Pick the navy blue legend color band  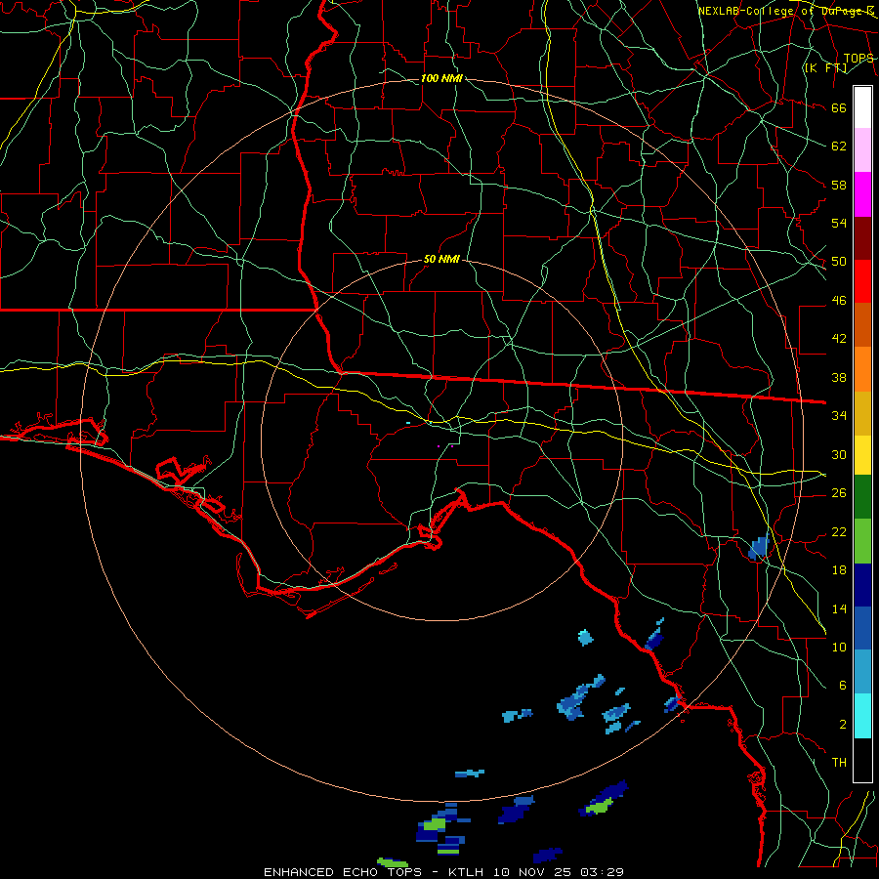coord(862,585)
